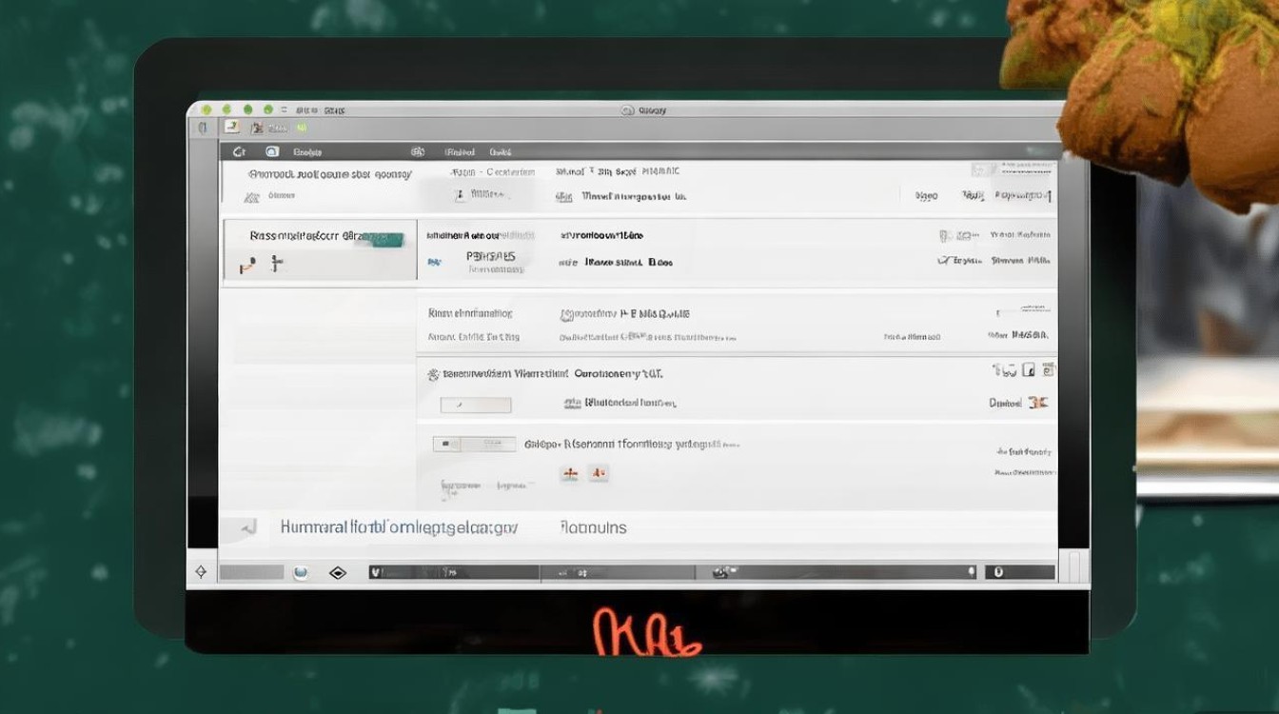Click the first red icon under the slider row
Image resolution: width=1279 pixels, height=714 pixels.
tap(570, 473)
